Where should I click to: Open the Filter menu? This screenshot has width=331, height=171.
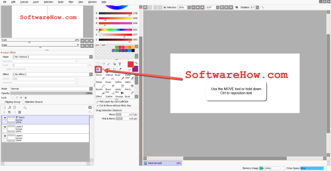click(x=71, y=2)
